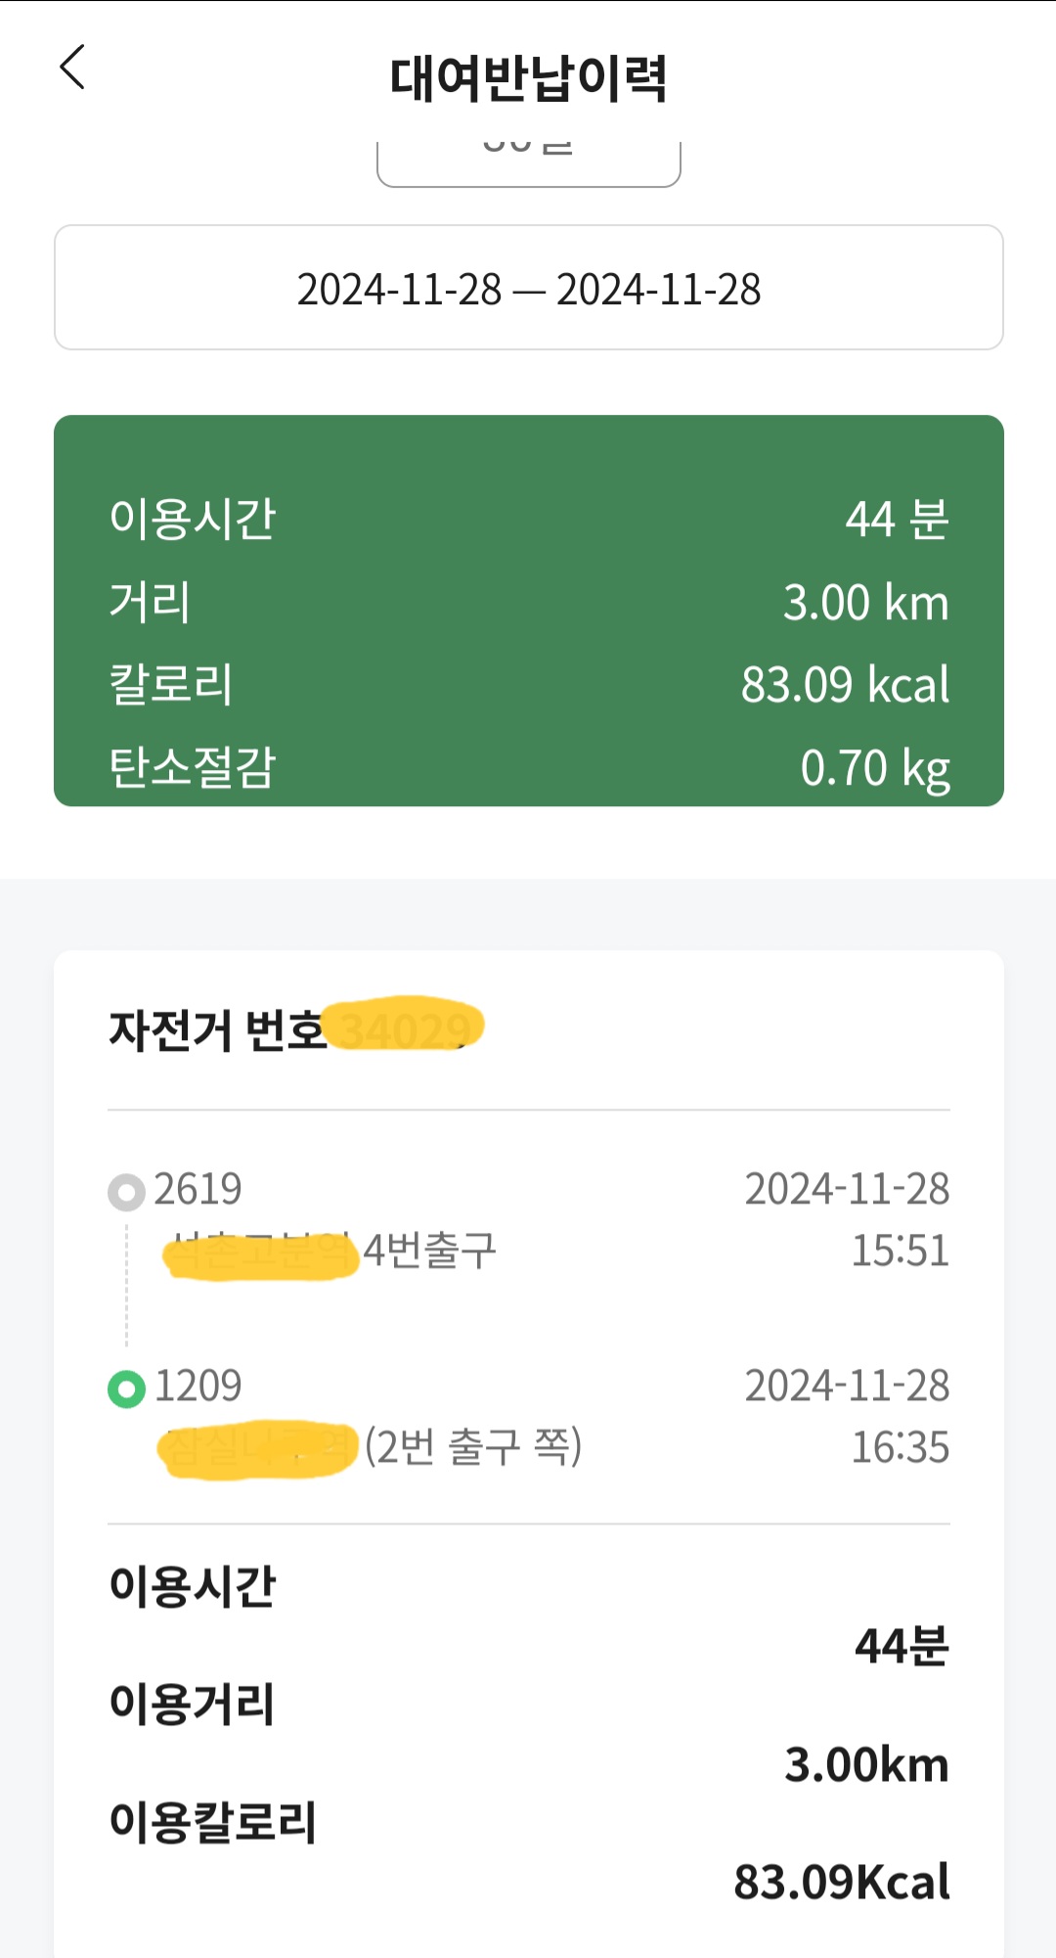This screenshot has height=1958, width=1056.
Task: Click the gray rental station circle icon
Action: click(x=126, y=1192)
